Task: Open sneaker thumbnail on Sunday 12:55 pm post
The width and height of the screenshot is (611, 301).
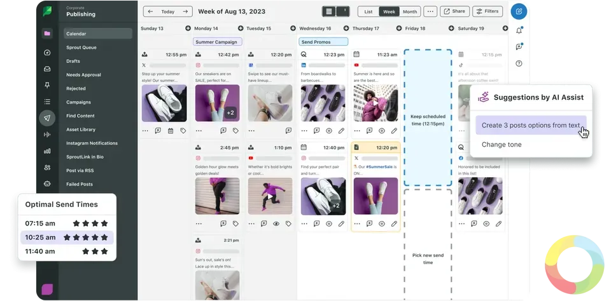Action: coord(164,103)
